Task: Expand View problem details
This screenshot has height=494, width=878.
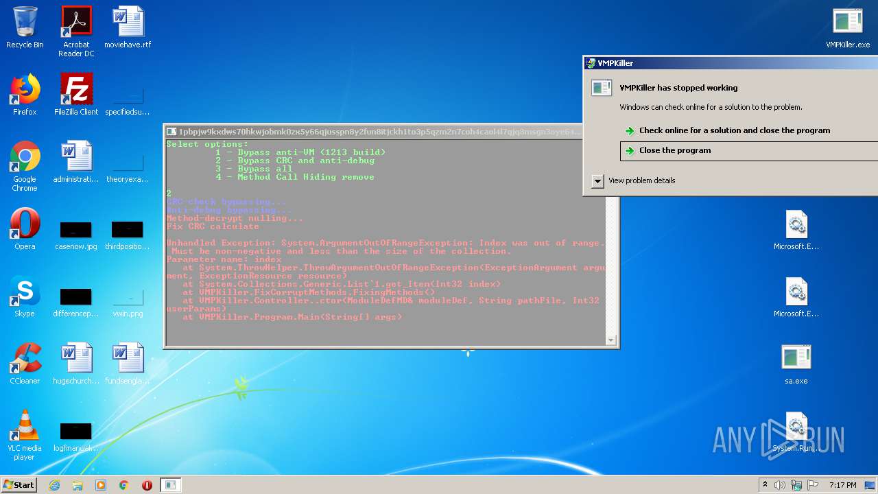Action: pos(633,180)
